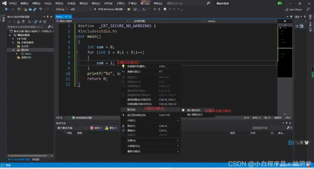Toggle the warnings filter (警告 0)
Viewport: 314px width, 169px height.
tap(111, 128)
